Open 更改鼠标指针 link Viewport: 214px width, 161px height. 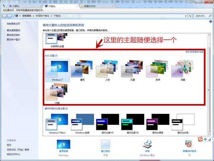pyautogui.click(x=13, y=35)
